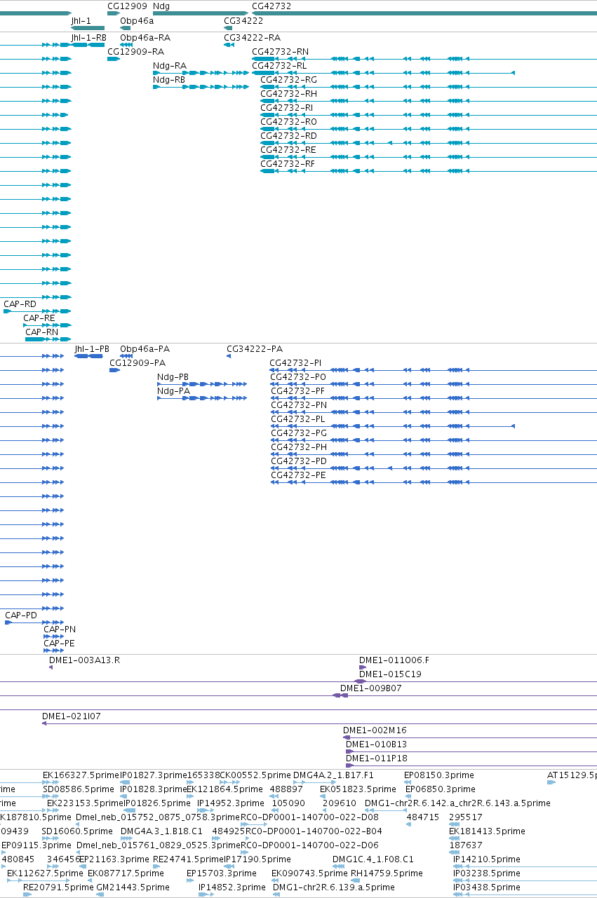Select clone DME1-011P18
Image resolution: width=597 pixels, height=898 pixels.
click(377, 758)
